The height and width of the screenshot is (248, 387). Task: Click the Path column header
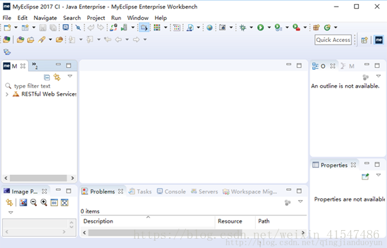tap(281, 221)
